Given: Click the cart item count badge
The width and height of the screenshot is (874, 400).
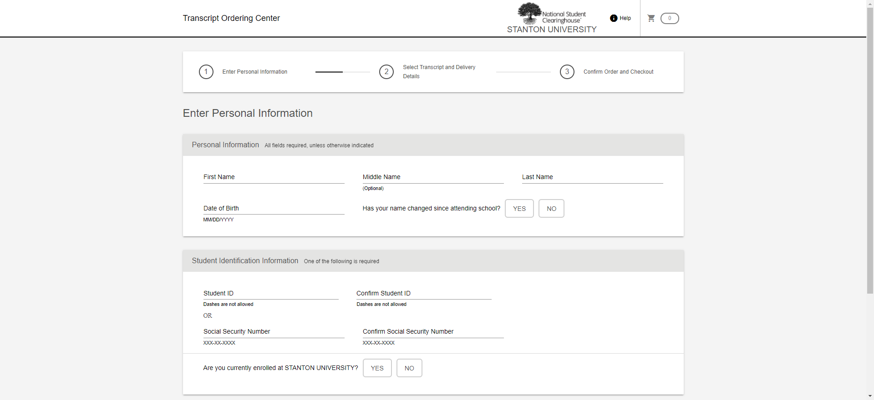Looking at the screenshot, I should (670, 18).
